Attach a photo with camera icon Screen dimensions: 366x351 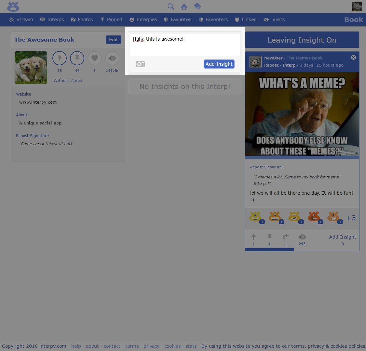(x=140, y=64)
